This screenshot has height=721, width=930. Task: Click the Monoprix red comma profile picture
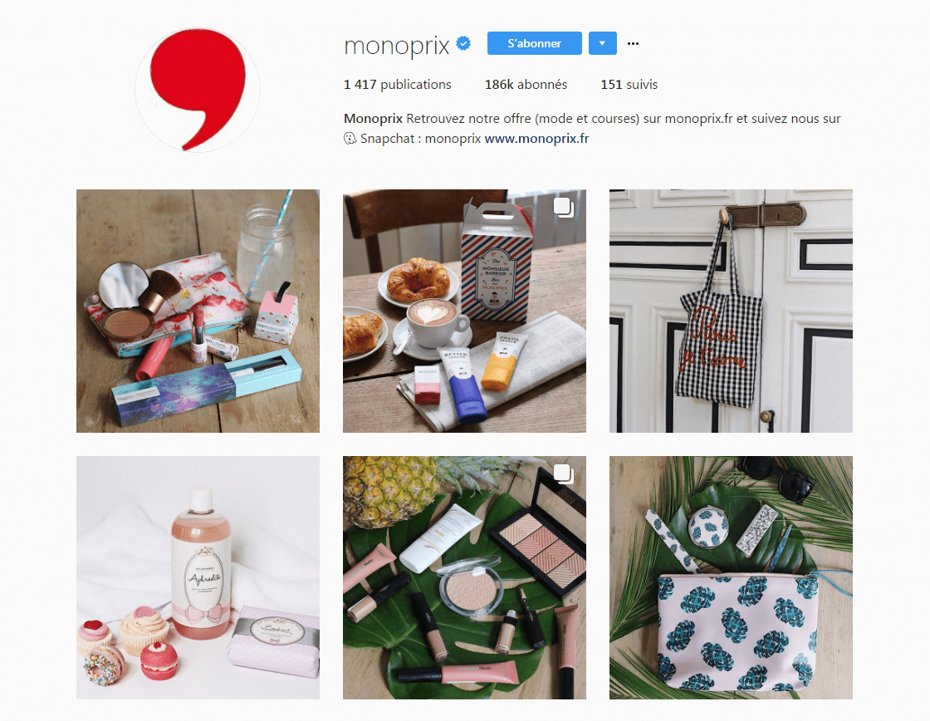[198, 91]
